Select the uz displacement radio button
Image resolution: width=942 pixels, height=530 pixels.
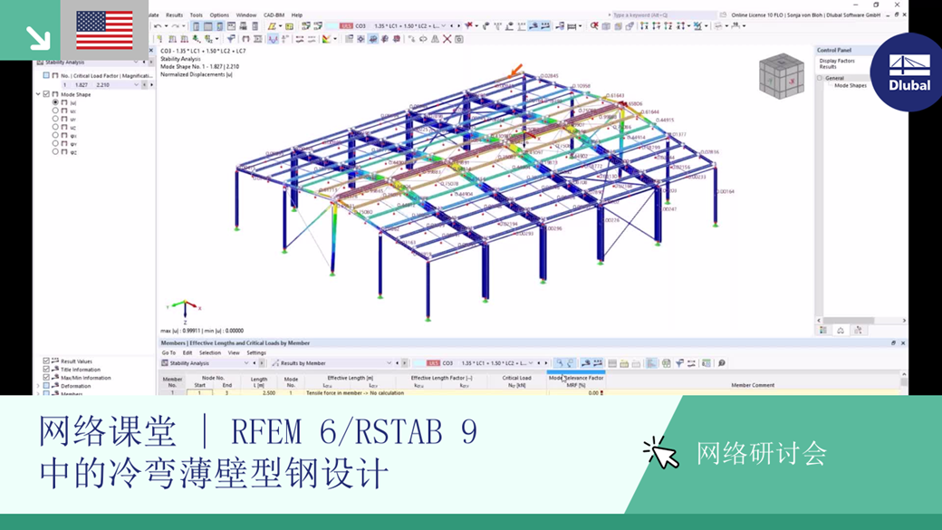pos(55,128)
